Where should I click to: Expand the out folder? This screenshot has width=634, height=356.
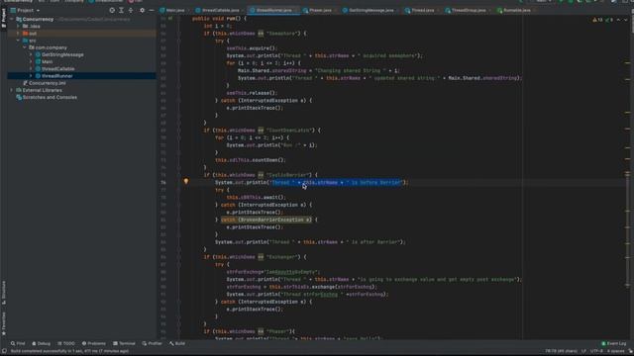pos(18,34)
